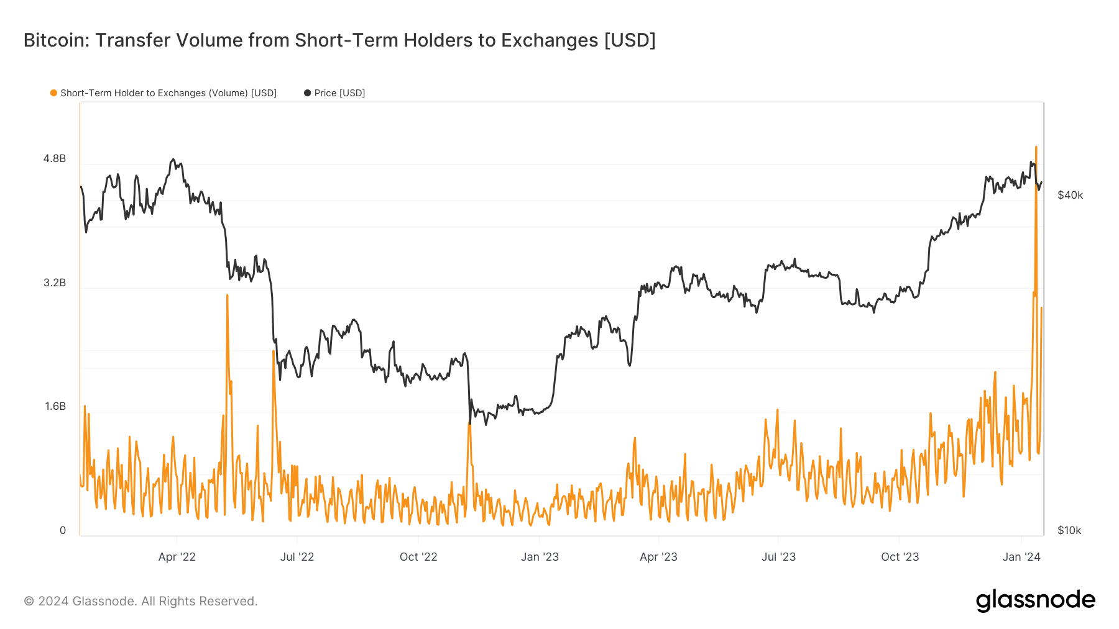This screenshot has width=1119, height=629.
Task: Click the $40k price axis label
Action: pyautogui.click(x=1070, y=196)
